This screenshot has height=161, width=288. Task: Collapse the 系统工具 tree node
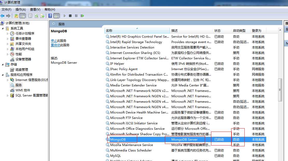click(x=3, y=28)
